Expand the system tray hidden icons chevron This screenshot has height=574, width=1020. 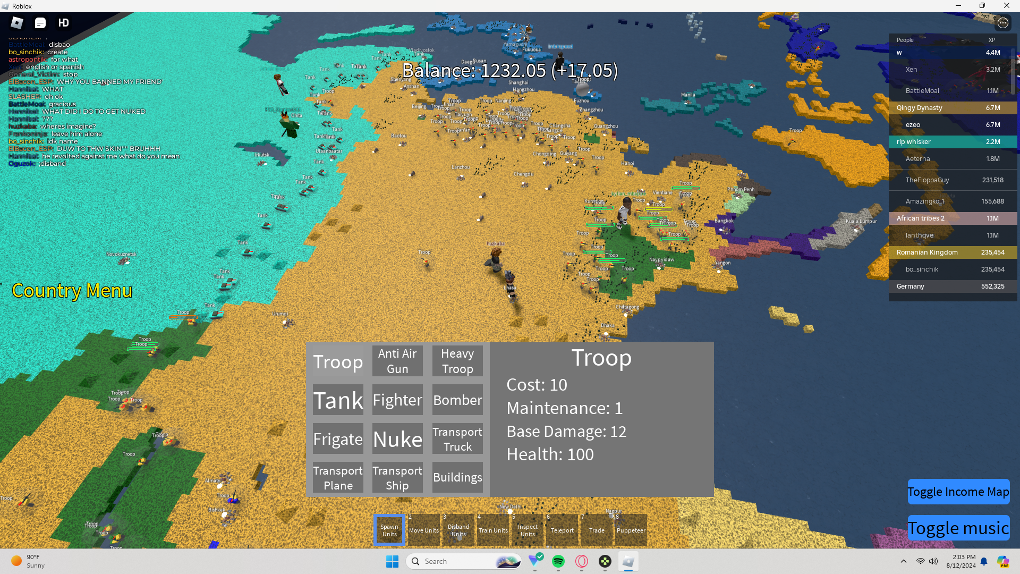click(903, 561)
